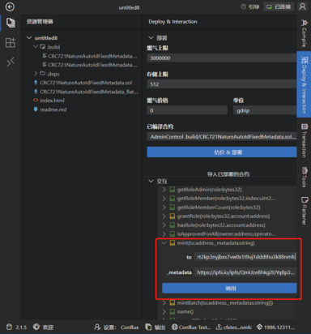Viewport: 311px width, 334px height.
Task: Click the back arrow icon
Action: point(10,6)
